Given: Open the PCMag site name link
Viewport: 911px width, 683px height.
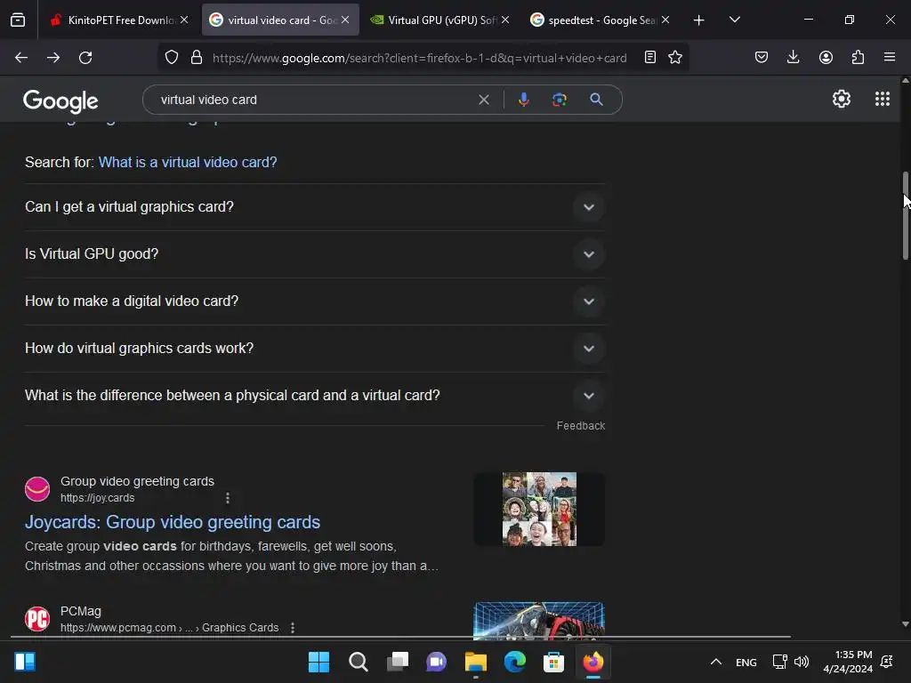Looking at the screenshot, I should coord(81,611).
